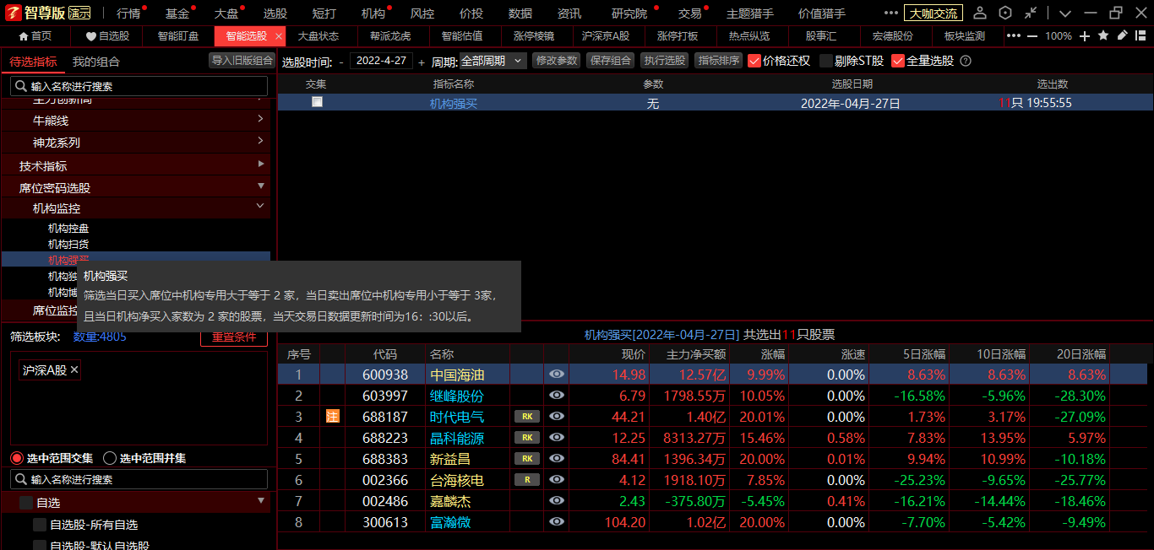Click the eye icon for 中国海油
Image resolution: width=1154 pixels, height=550 pixels.
tap(556, 375)
